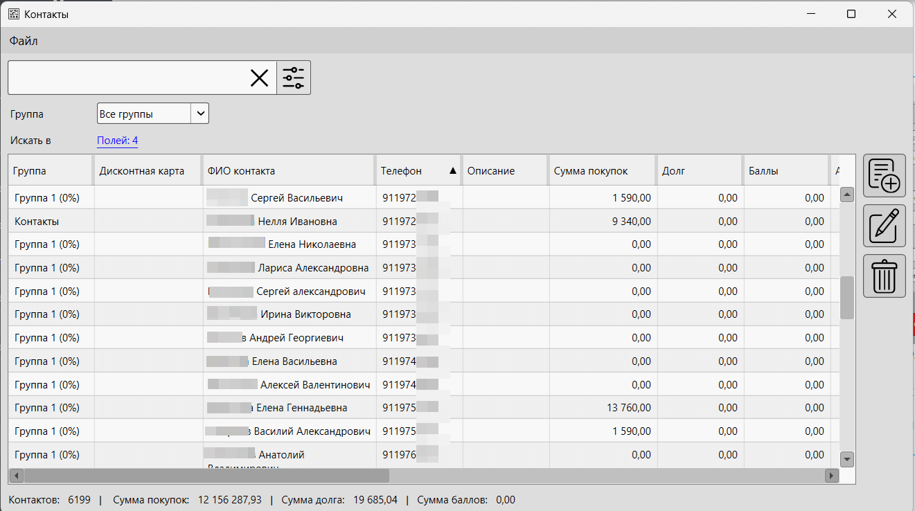Click the delete contact trash icon
The height and width of the screenshot is (511, 915).
click(x=884, y=276)
